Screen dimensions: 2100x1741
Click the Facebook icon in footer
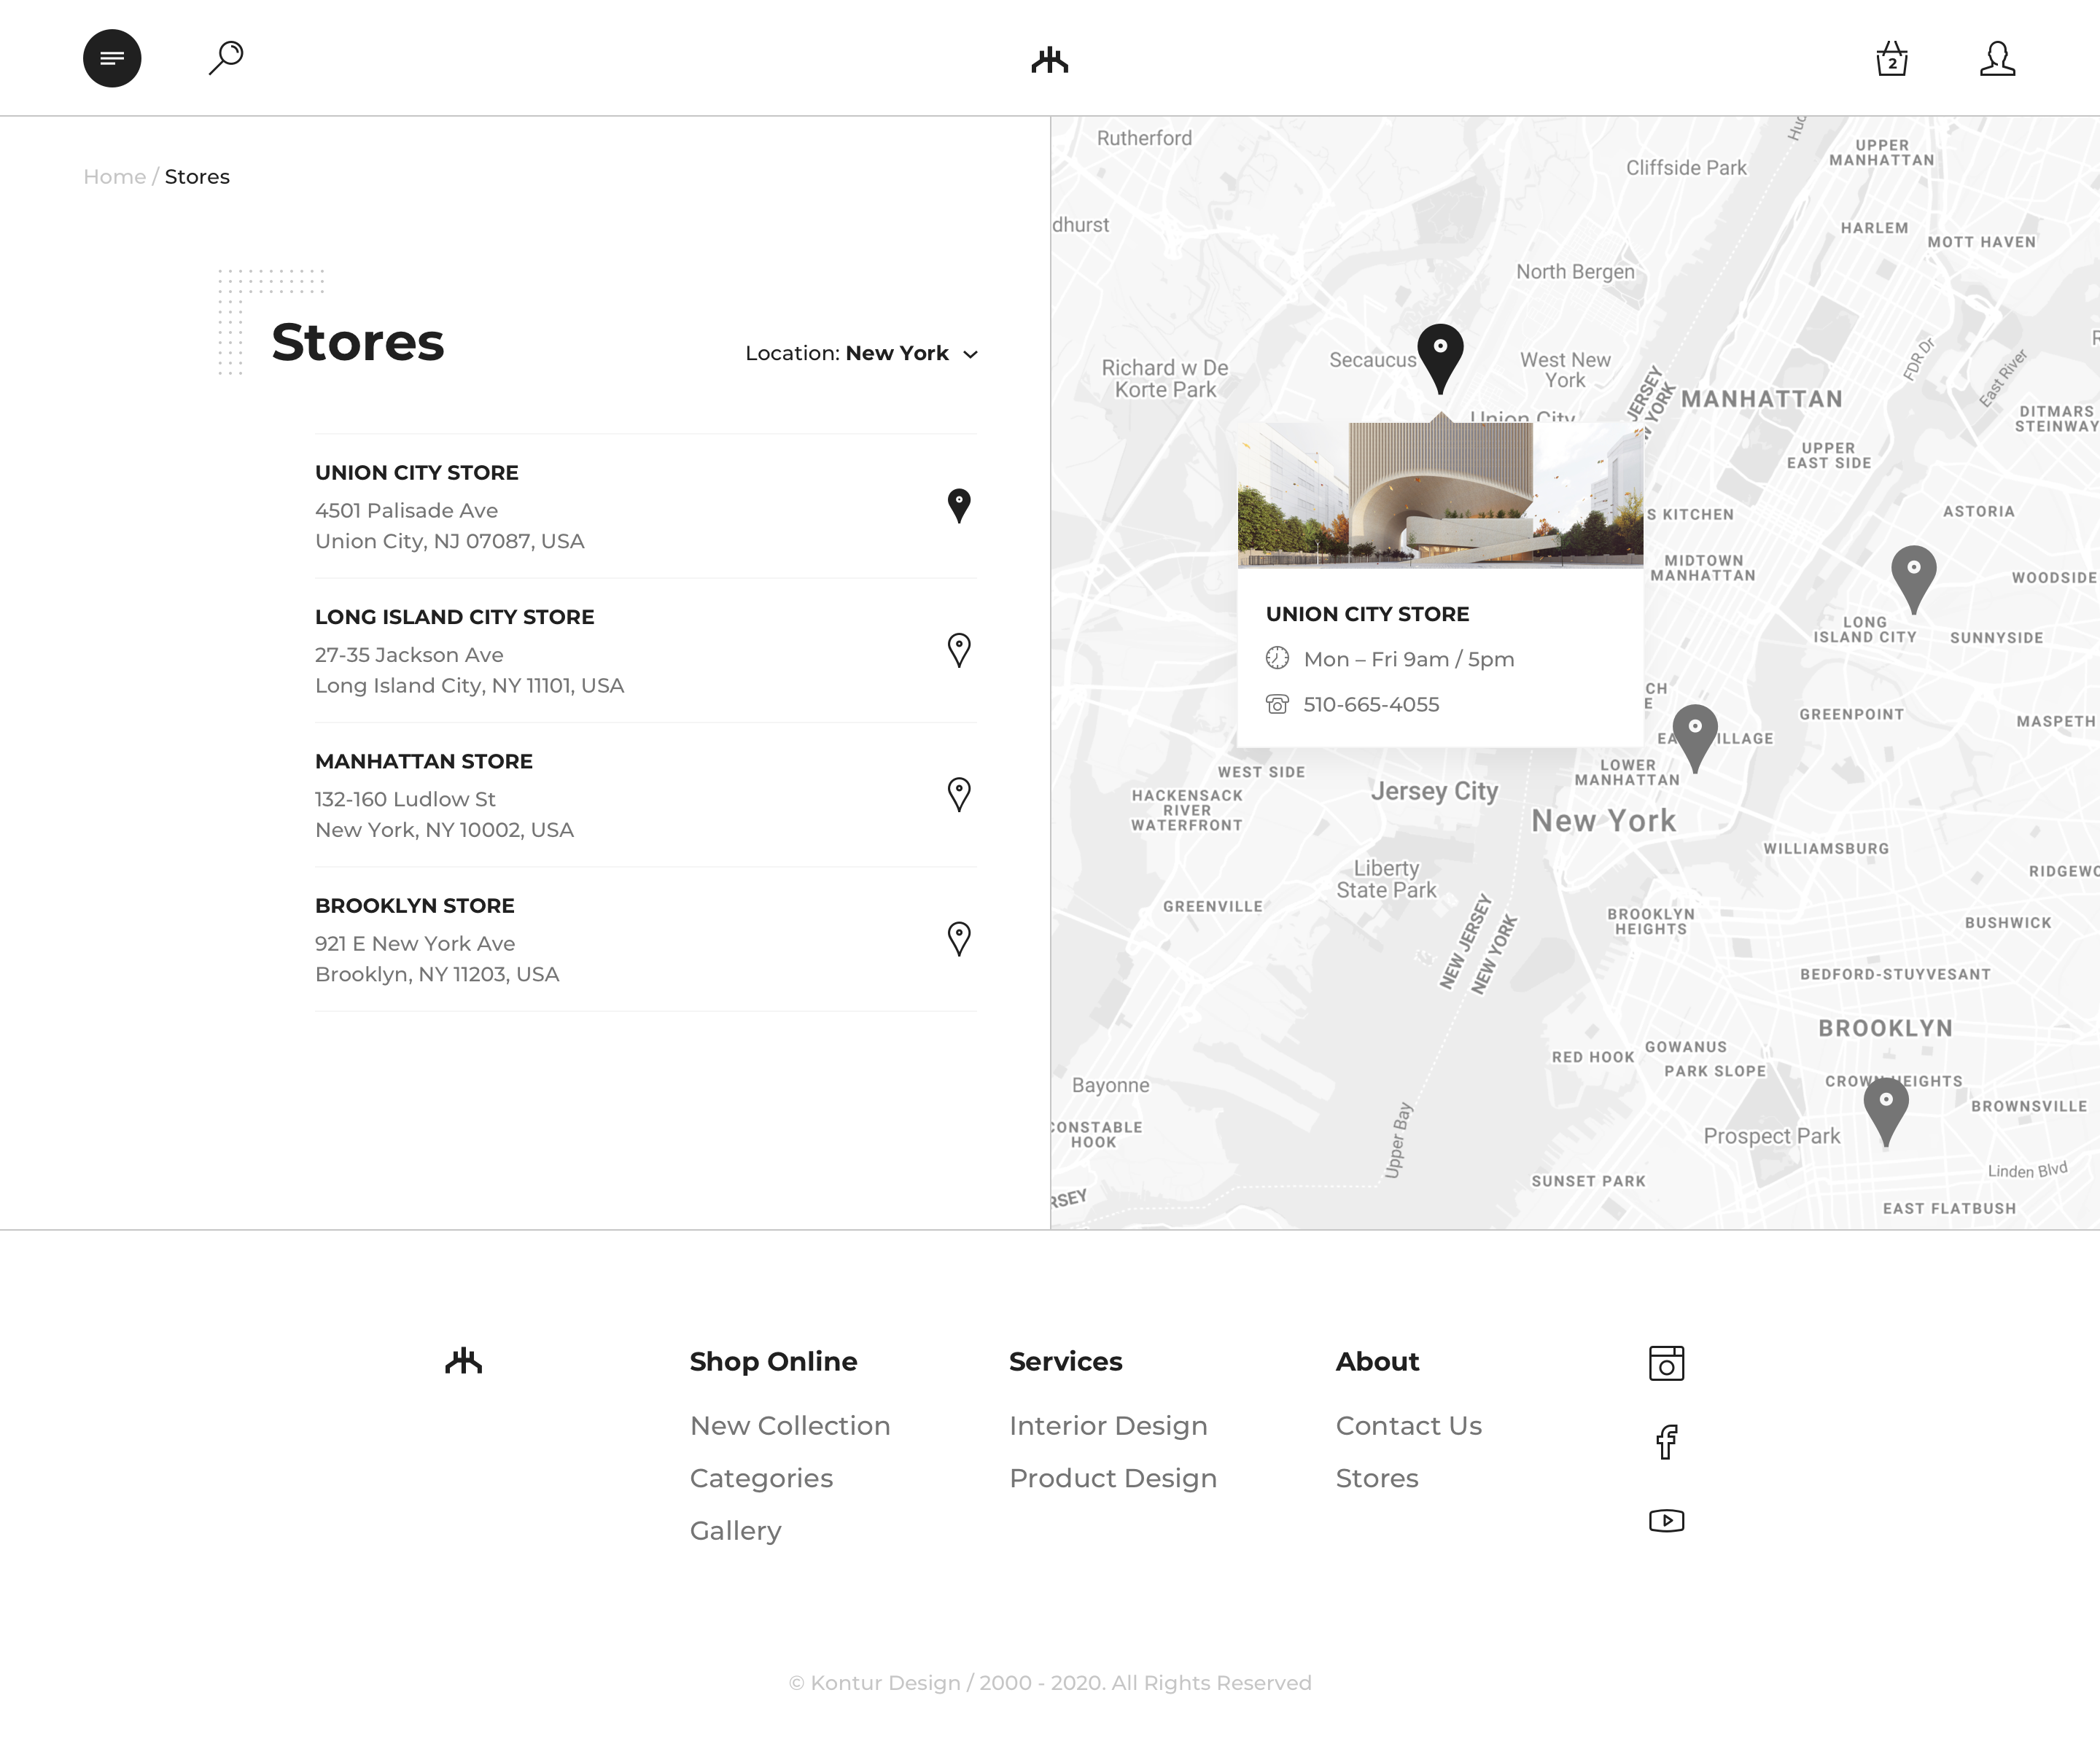coord(1666,1442)
